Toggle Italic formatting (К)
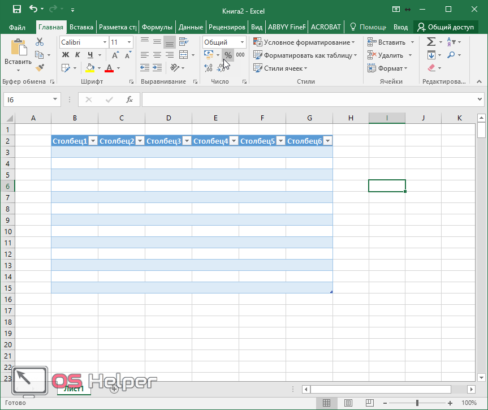 77,55
